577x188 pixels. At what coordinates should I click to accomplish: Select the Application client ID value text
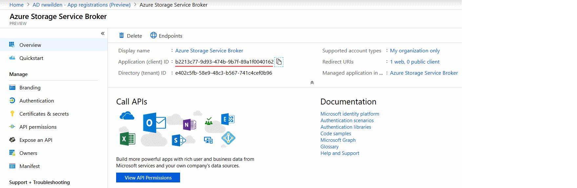tap(224, 62)
